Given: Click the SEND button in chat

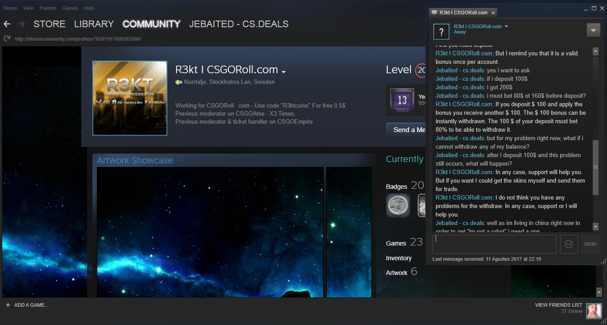Looking at the screenshot, I should (x=590, y=244).
